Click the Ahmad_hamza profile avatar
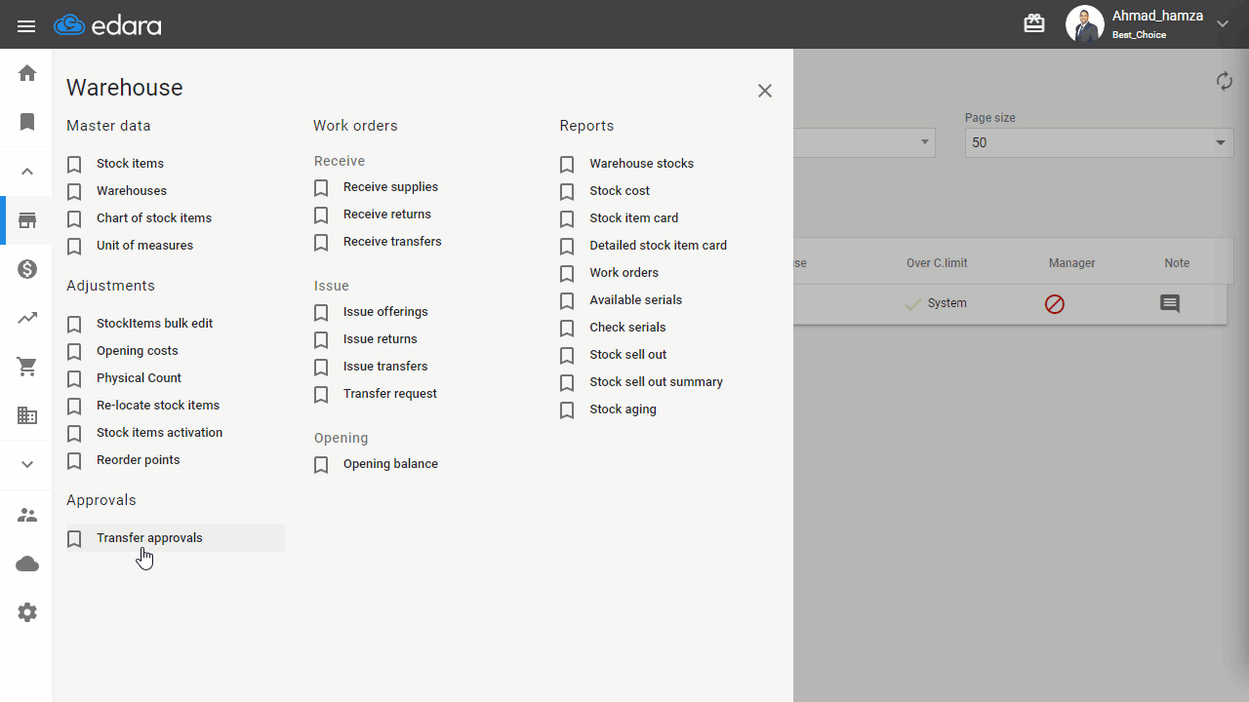 pos(1084,24)
